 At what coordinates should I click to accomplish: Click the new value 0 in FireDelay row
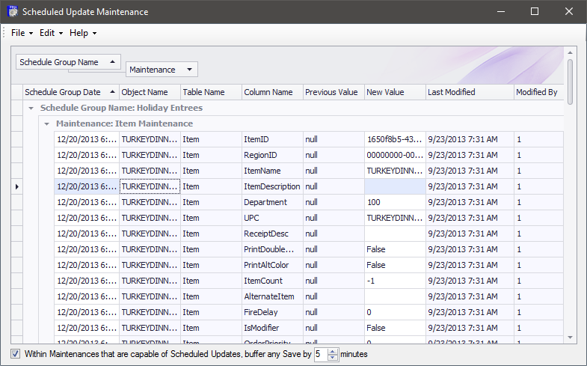tap(395, 312)
